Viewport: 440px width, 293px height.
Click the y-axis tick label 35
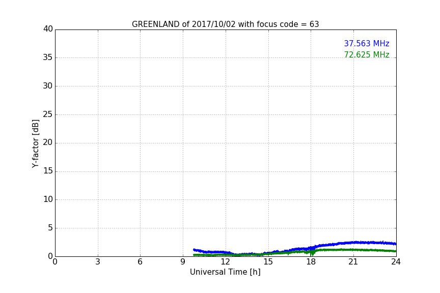pyautogui.click(x=48, y=57)
